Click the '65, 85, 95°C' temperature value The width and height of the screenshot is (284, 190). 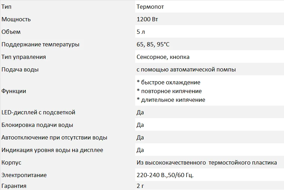153,44
